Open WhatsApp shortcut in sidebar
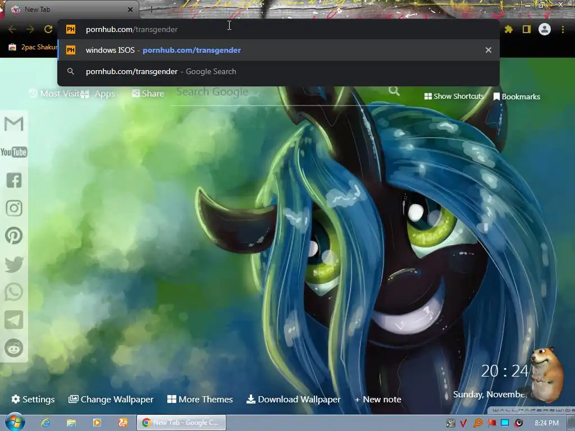The width and height of the screenshot is (575, 431). [14, 292]
